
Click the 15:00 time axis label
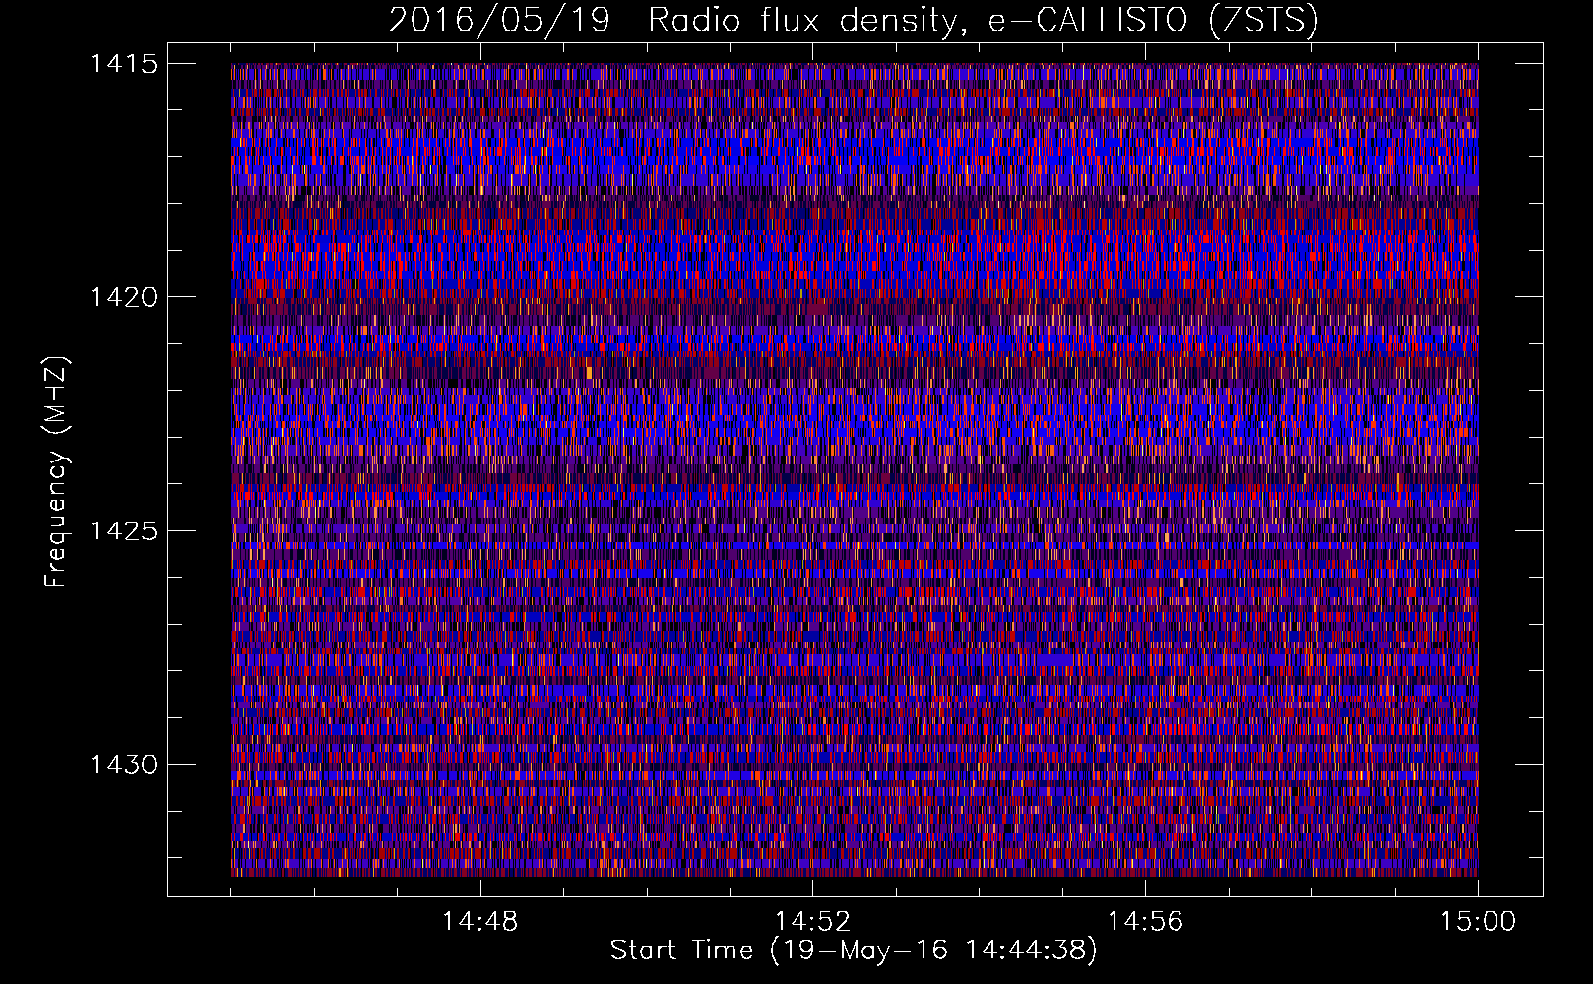click(1478, 922)
